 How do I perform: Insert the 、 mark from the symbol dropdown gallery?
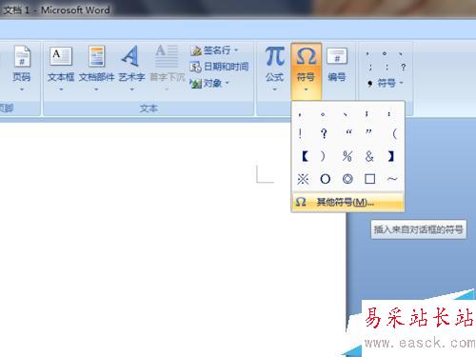346,113
